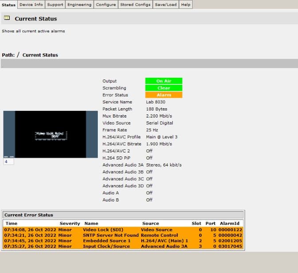Click the Severity column header
The height and width of the screenshot is (273, 298).
coord(70,224)
